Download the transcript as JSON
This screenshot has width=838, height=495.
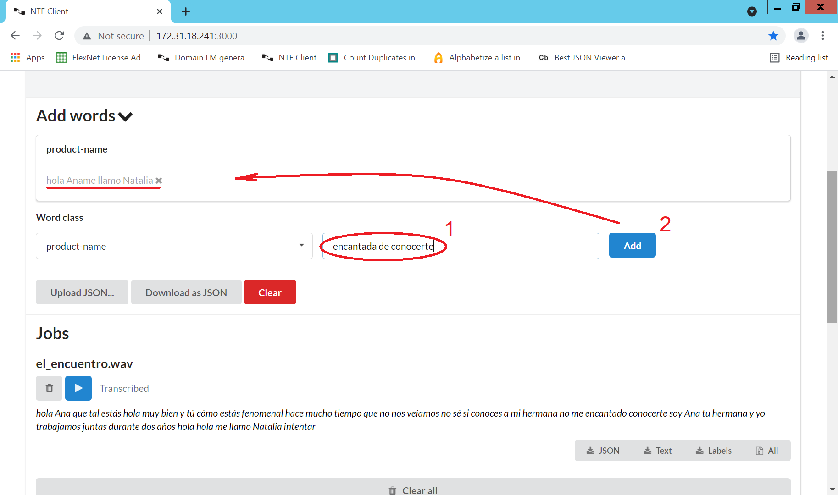(x=603, y=451)
